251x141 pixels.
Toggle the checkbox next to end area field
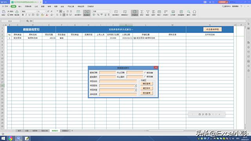tap(145, 77)
